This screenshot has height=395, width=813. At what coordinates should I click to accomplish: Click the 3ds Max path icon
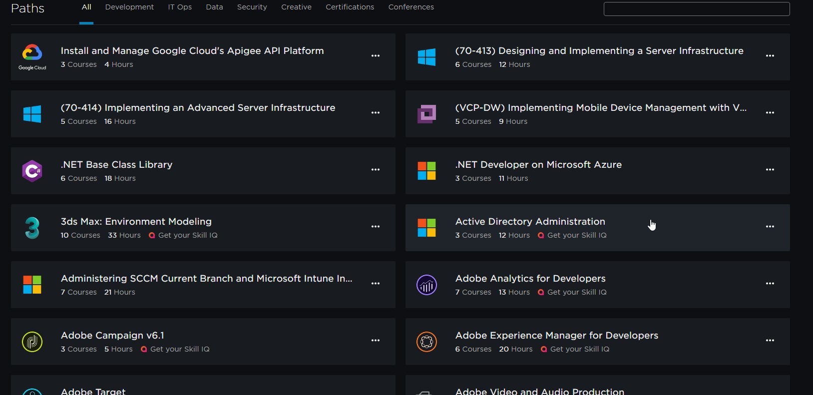click(x=32, y=228)
